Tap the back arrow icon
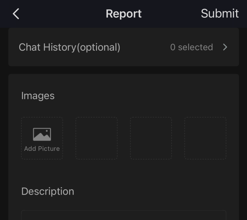Viewport: 247px width, 220px height. coord(16,14)
